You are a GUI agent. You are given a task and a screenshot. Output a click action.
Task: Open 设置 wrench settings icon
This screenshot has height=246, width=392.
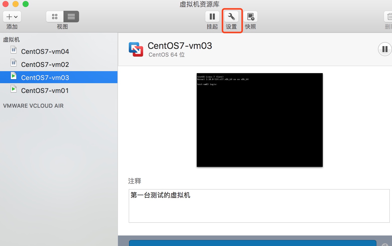[x=231, y=17]
